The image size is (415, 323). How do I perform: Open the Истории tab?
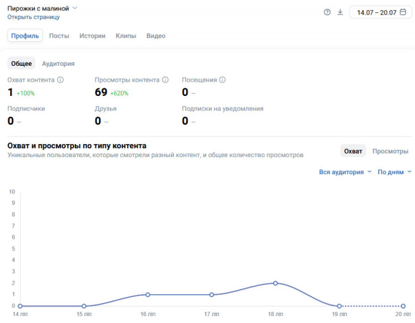[92, 36]
